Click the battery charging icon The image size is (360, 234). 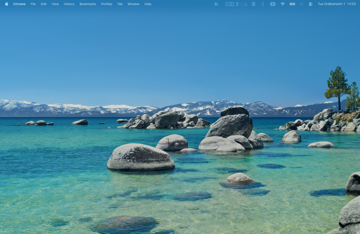tap(292, 4)
